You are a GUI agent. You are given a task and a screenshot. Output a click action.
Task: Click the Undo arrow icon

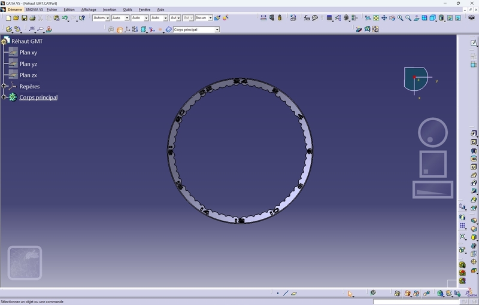pyautogui.click(x=65, y=18)
